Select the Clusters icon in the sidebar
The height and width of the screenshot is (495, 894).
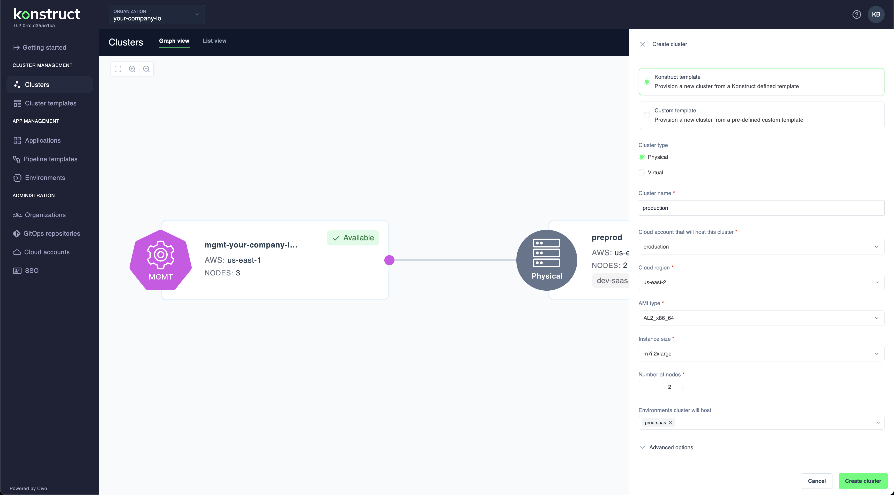click(17, 84)
